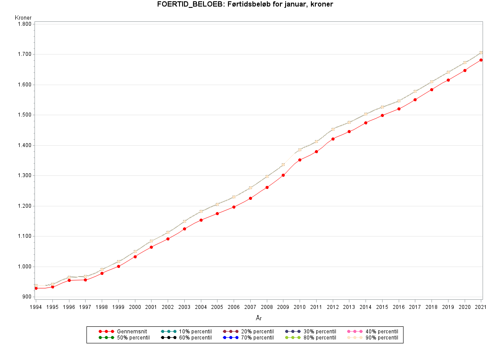The height and width of the screenshot is (346, 490).
Task: Select the red Gennemsnit point at 2021
Action: (481, 60)
